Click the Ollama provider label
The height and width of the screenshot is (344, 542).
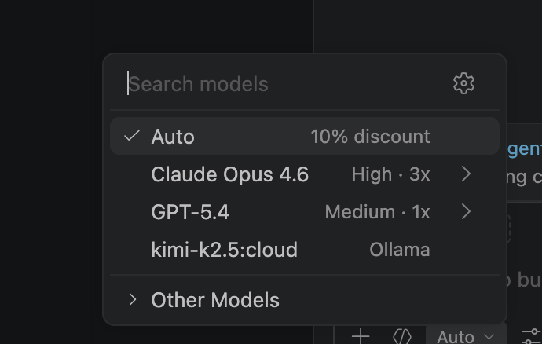click(399, 250)
